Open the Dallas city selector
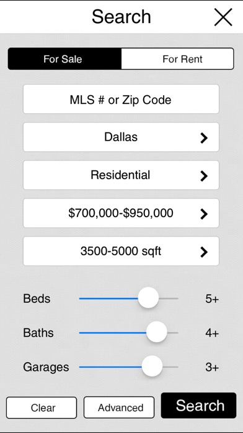The height and width of the screenshot is (433, 243). pyautogui.click(x=121, y=137)
